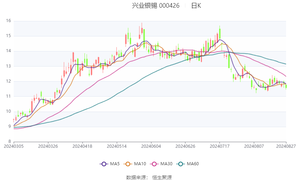Image resolution: width=298 pixels, height=181 pixels.
Task: Toggle the MA10 orange legend circle icon
Action: coord(128,164)
